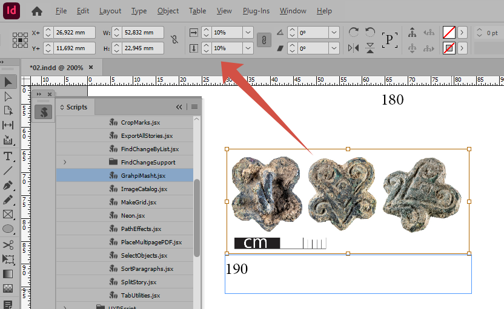
Task: Open the Scripts panel icon in dock
Action: click(x=44, y=112)
